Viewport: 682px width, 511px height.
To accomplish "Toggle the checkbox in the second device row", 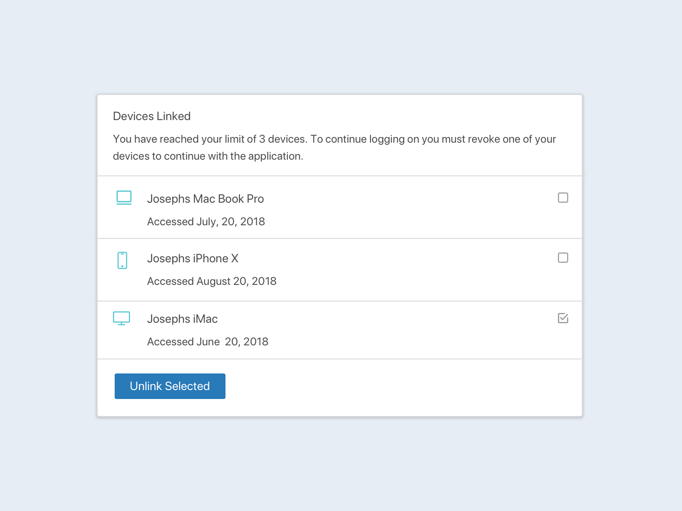I will [x=563, y=258].
